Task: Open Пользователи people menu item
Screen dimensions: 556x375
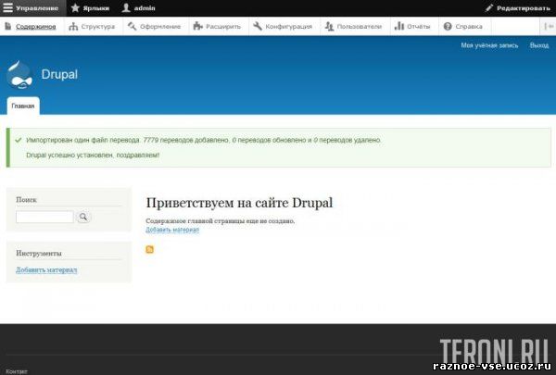Action: 354,26
